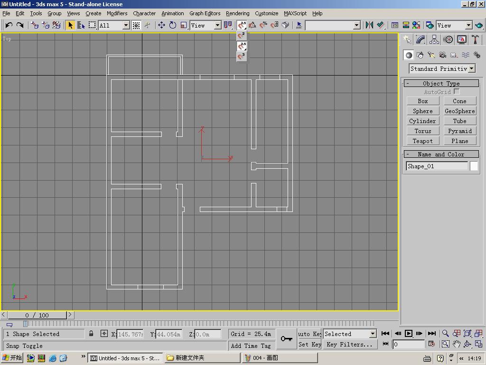Click the Undo arrow icon
The width and height of the screenshot is (486, 365).
[x=9, y=25]
